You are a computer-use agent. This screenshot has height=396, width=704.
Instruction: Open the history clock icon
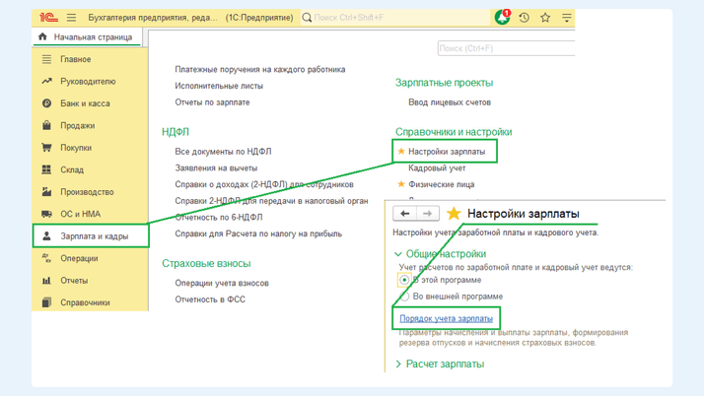point(524,18)
